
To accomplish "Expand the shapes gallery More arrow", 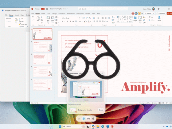I will click(x=132, y=21).
